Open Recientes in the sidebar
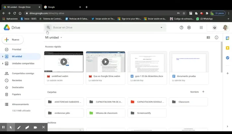 pos(17,80)
